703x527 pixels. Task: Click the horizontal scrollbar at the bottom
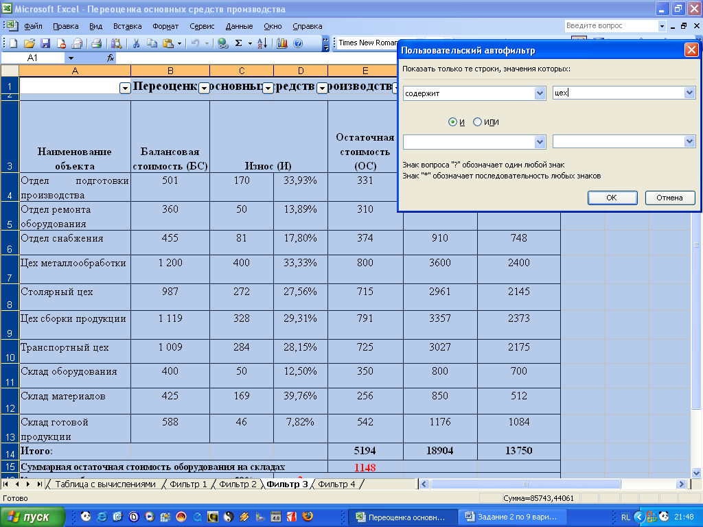(522, 484)
